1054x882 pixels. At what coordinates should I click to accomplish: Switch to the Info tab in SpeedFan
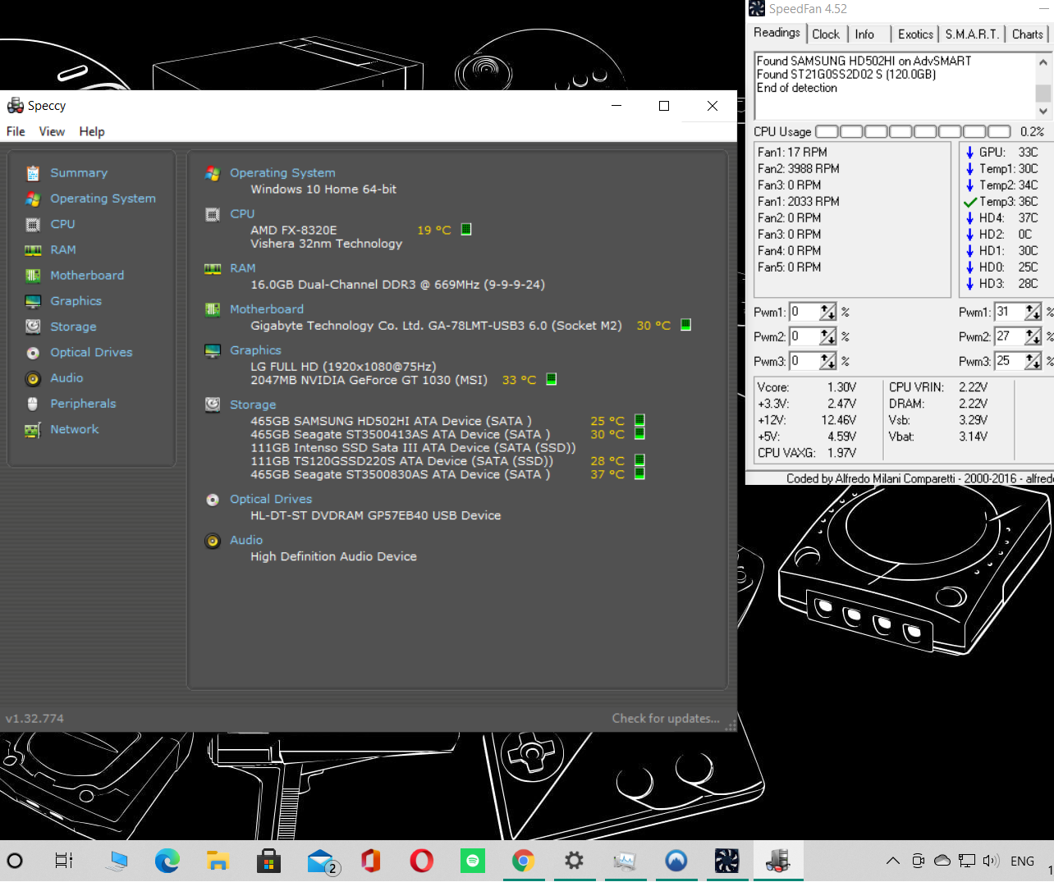tap(864, 34)
